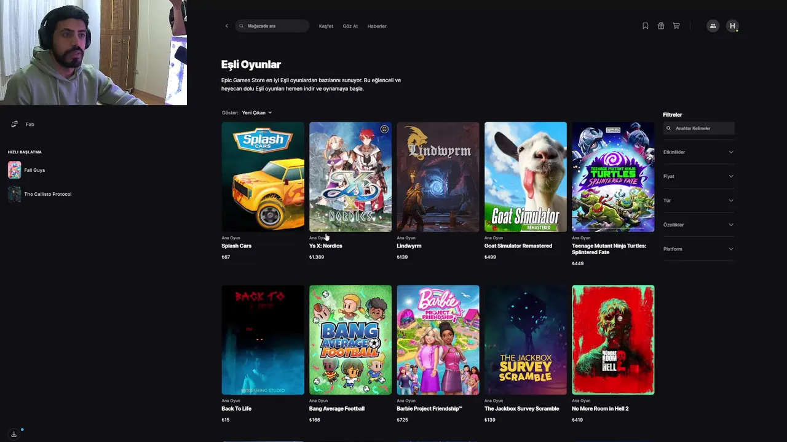Click the ₺1.389 price under Ys X: Nordics
This screenshot has height=442, width=787.
coord(317,257)
